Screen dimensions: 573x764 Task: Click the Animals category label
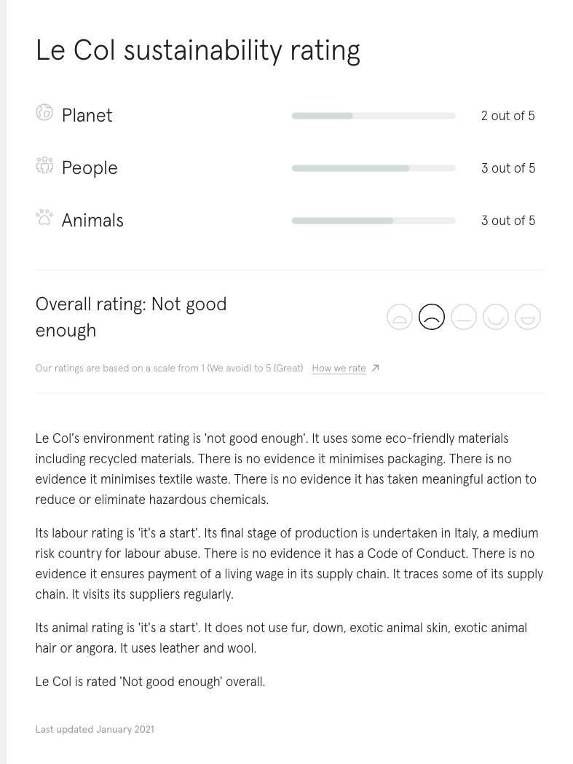coord(92,220)
